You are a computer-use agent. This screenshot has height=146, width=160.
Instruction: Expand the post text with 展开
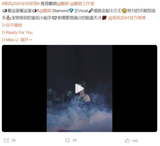(24, 40)
